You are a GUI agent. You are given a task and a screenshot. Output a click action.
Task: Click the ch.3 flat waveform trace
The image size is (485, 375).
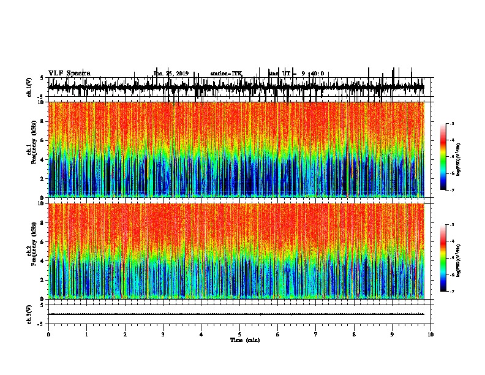[236, 314]
